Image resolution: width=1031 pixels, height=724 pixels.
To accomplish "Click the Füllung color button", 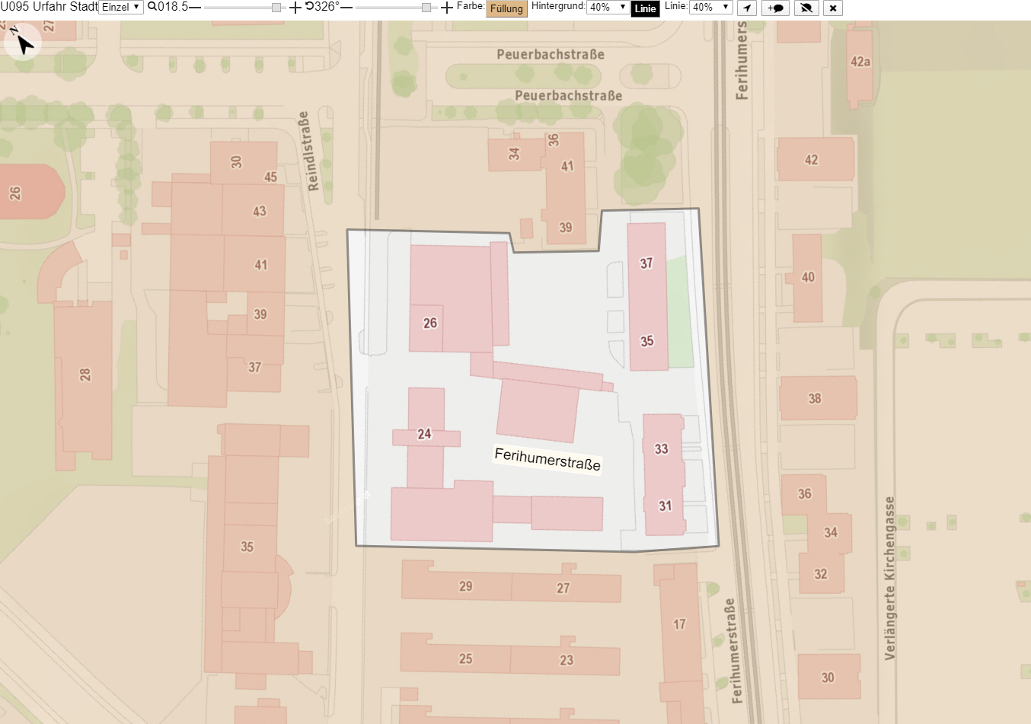I will point(506,8).
